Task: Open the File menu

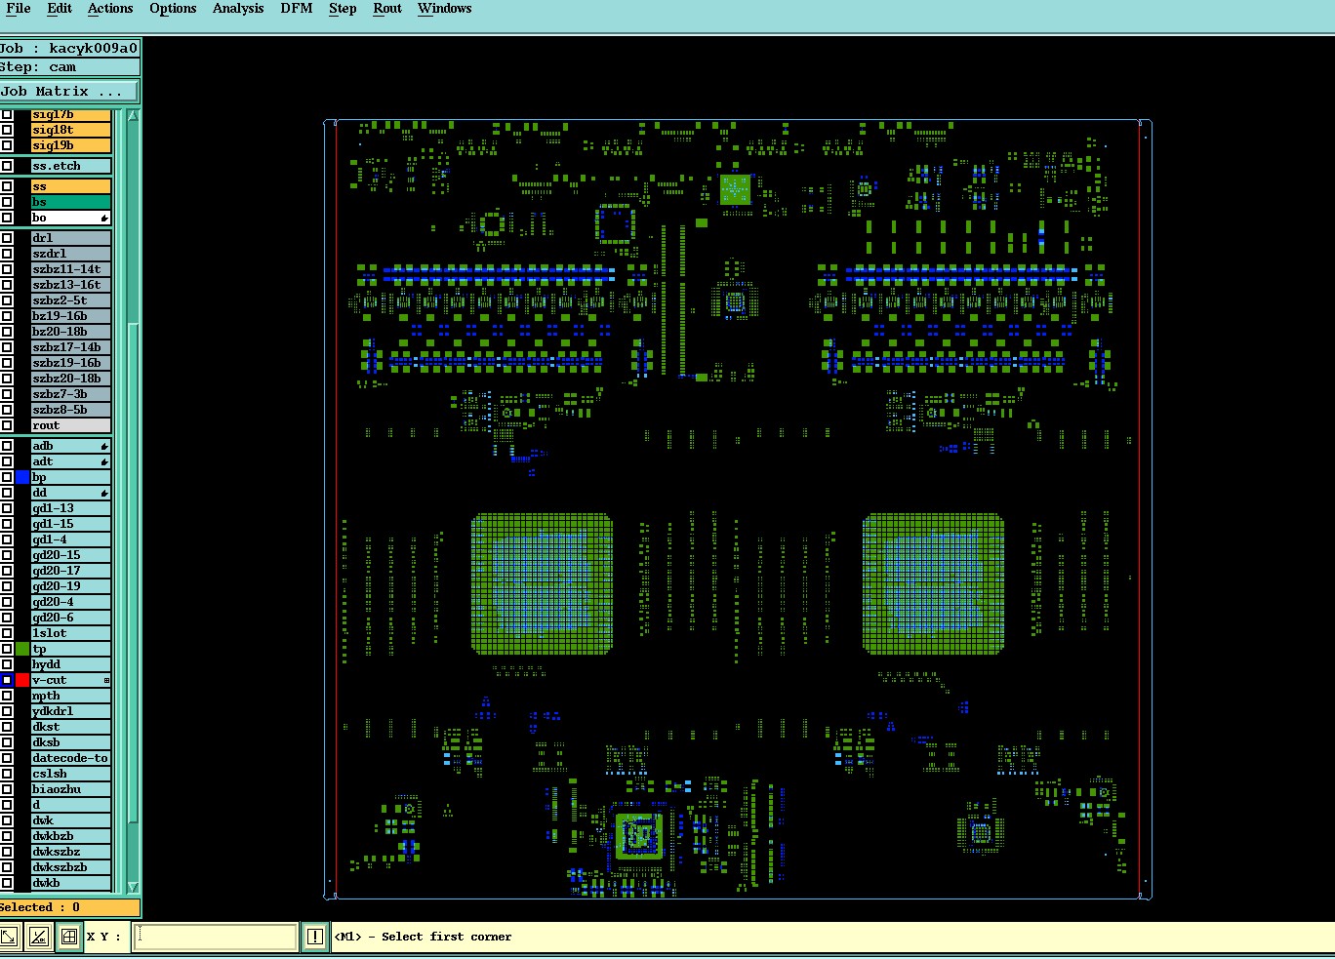Action: [x=18, y=8]
